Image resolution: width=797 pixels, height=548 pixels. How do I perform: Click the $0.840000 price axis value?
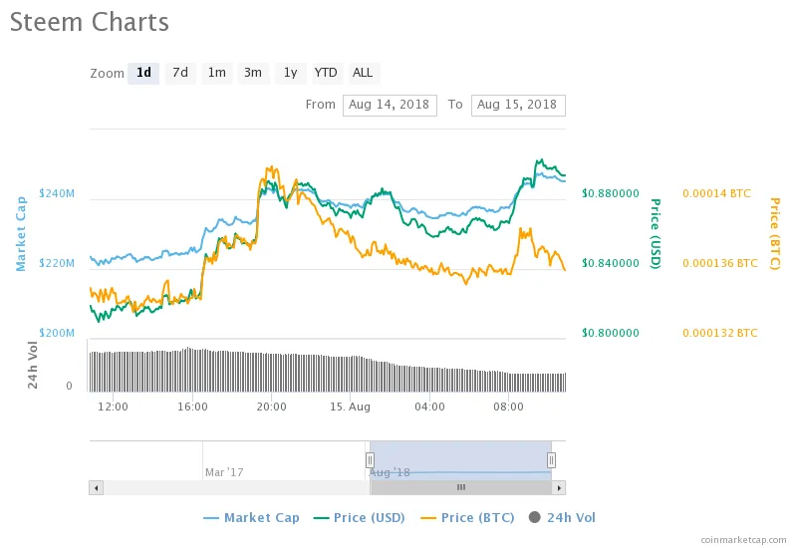(611, 263)
